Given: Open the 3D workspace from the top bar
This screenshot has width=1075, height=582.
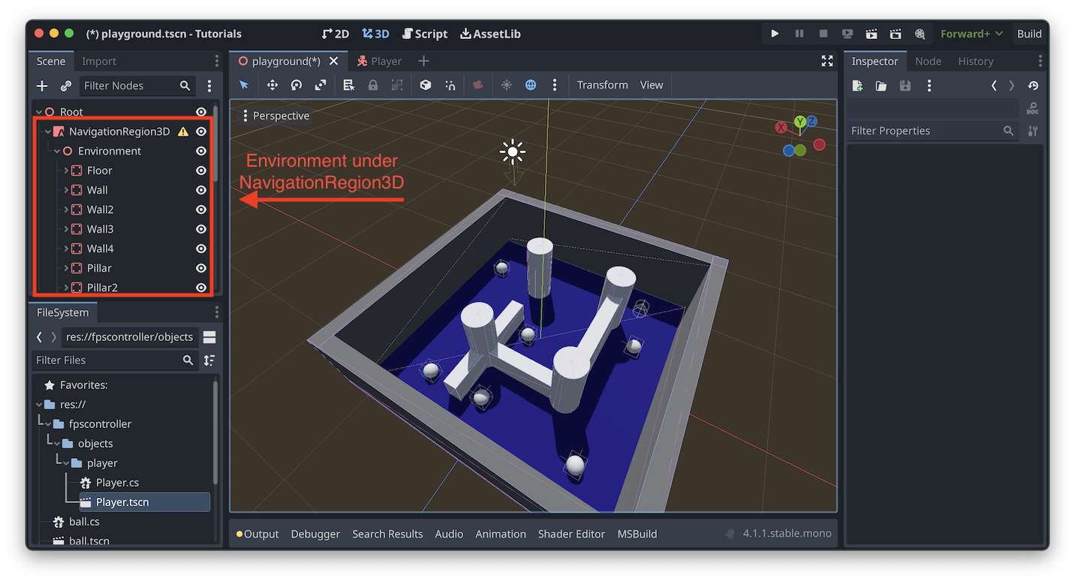Looking at the screenshot, I should pyautogui.click(x=375, y=33).
